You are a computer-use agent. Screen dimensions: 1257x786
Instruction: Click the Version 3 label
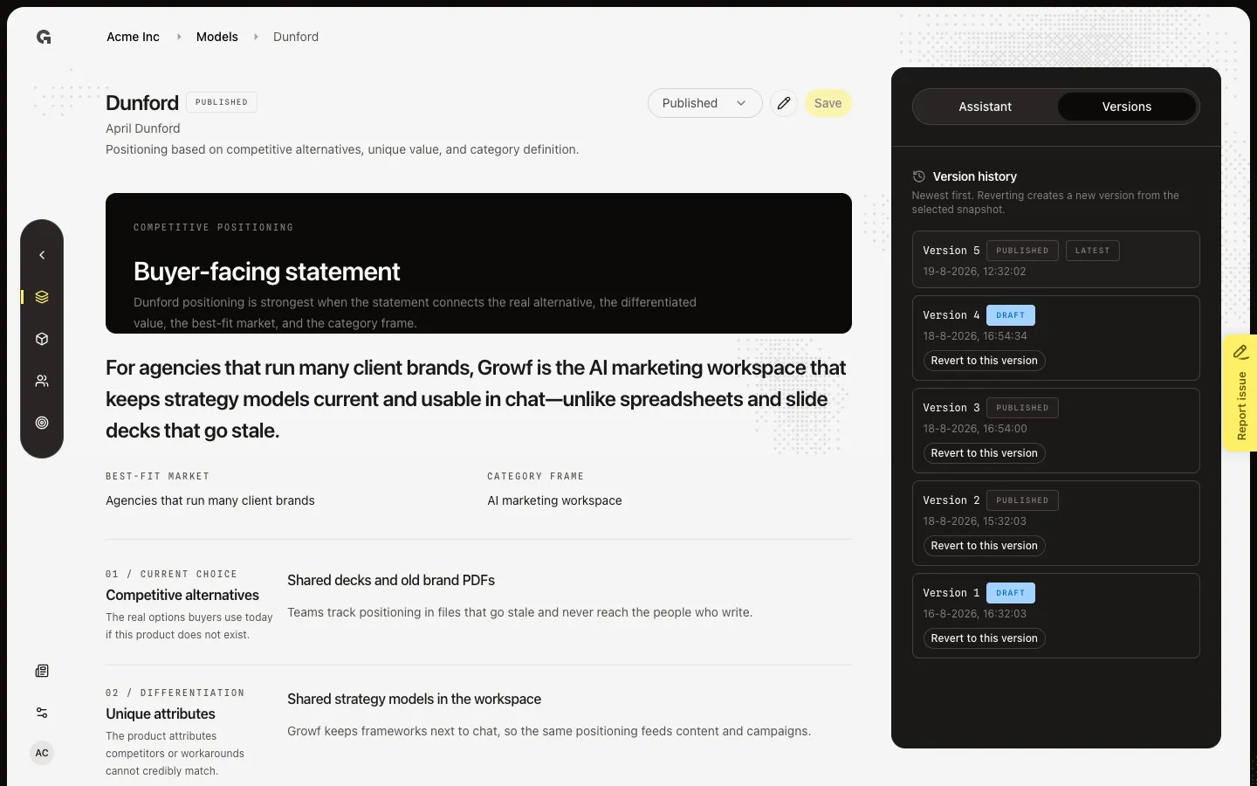tap(951, 408)
